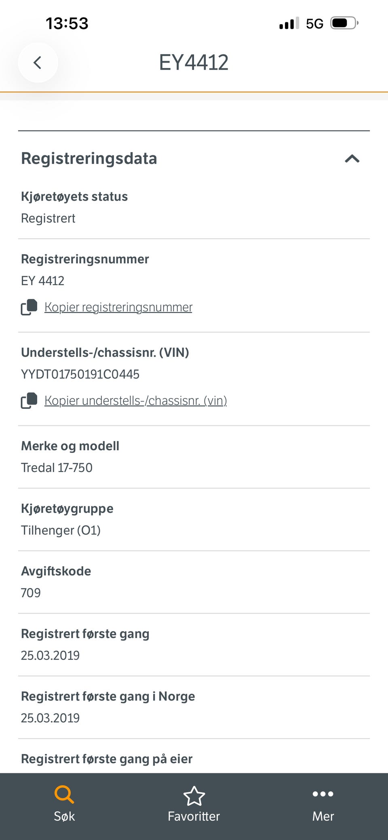The height and width of the screenshot is (840, 388).
Task: Tap the Tredal 17-750 model text
Action: tap(57, 468)
